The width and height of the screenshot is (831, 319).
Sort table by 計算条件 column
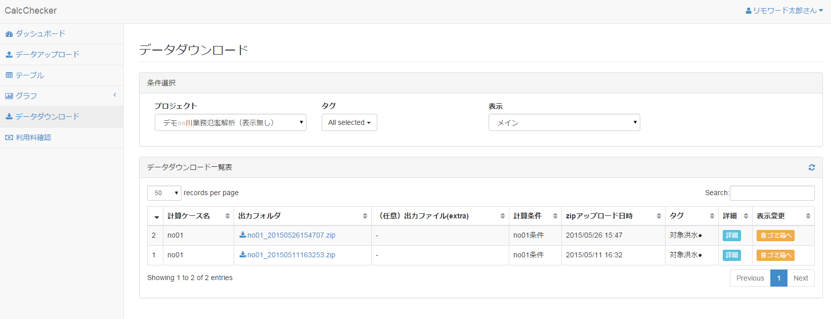535,216
